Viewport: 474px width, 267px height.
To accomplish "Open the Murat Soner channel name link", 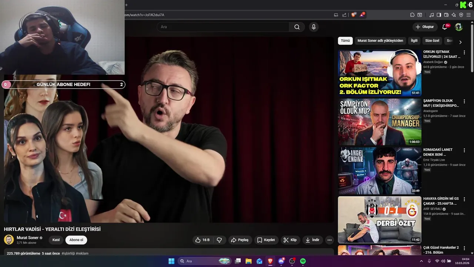I will click(27, 238).
